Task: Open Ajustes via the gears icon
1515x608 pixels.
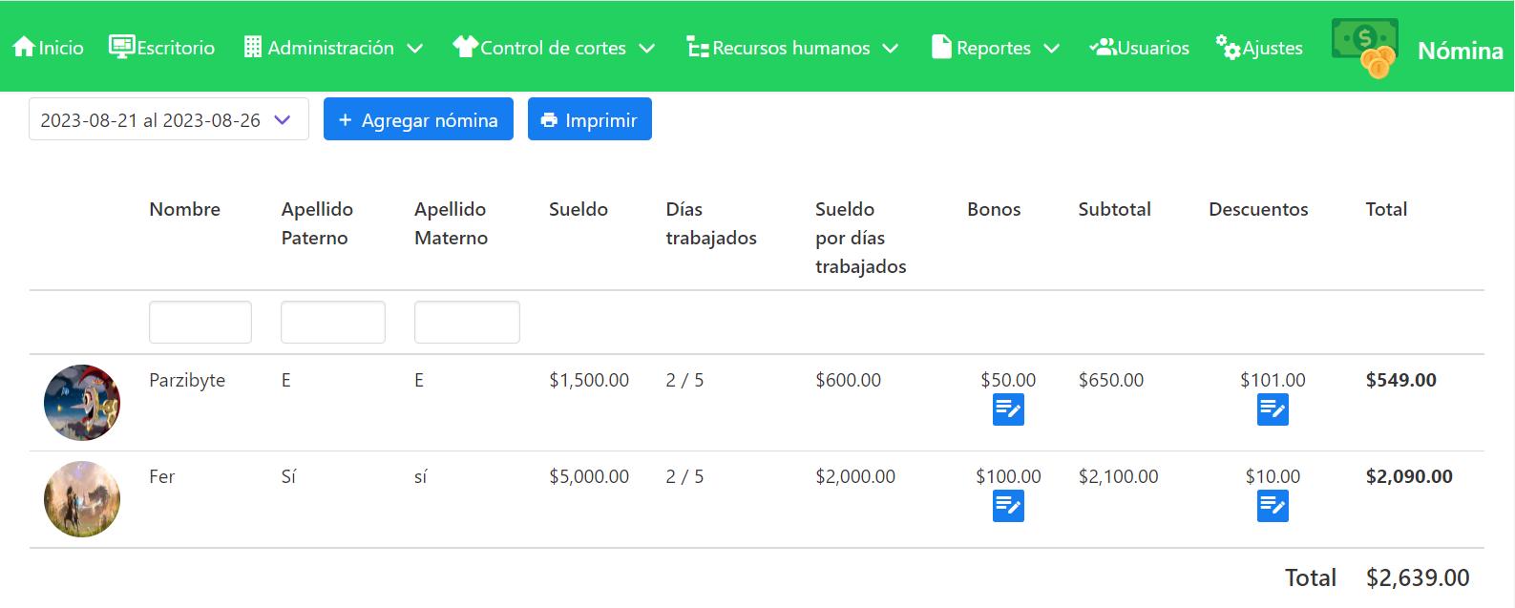Action: [1228, 46]
